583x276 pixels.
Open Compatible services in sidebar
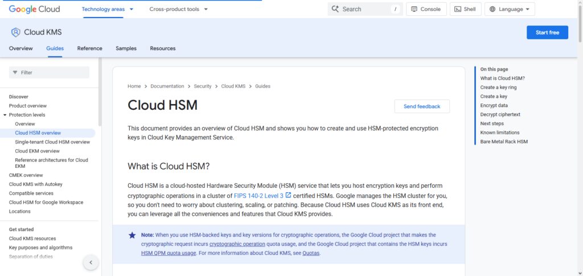click(x=31, y=193)
